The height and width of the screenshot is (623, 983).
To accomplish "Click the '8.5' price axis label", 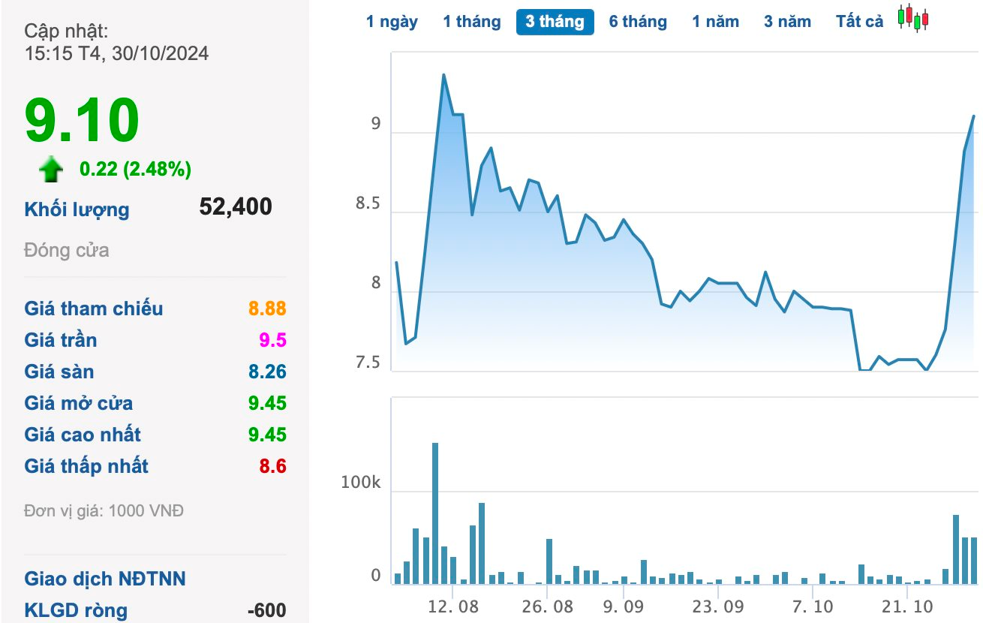I will pos(368,204).
